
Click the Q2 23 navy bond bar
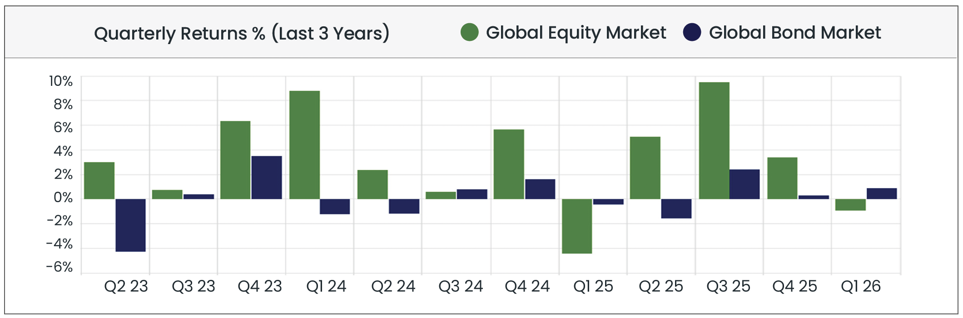tap(130, 225)
